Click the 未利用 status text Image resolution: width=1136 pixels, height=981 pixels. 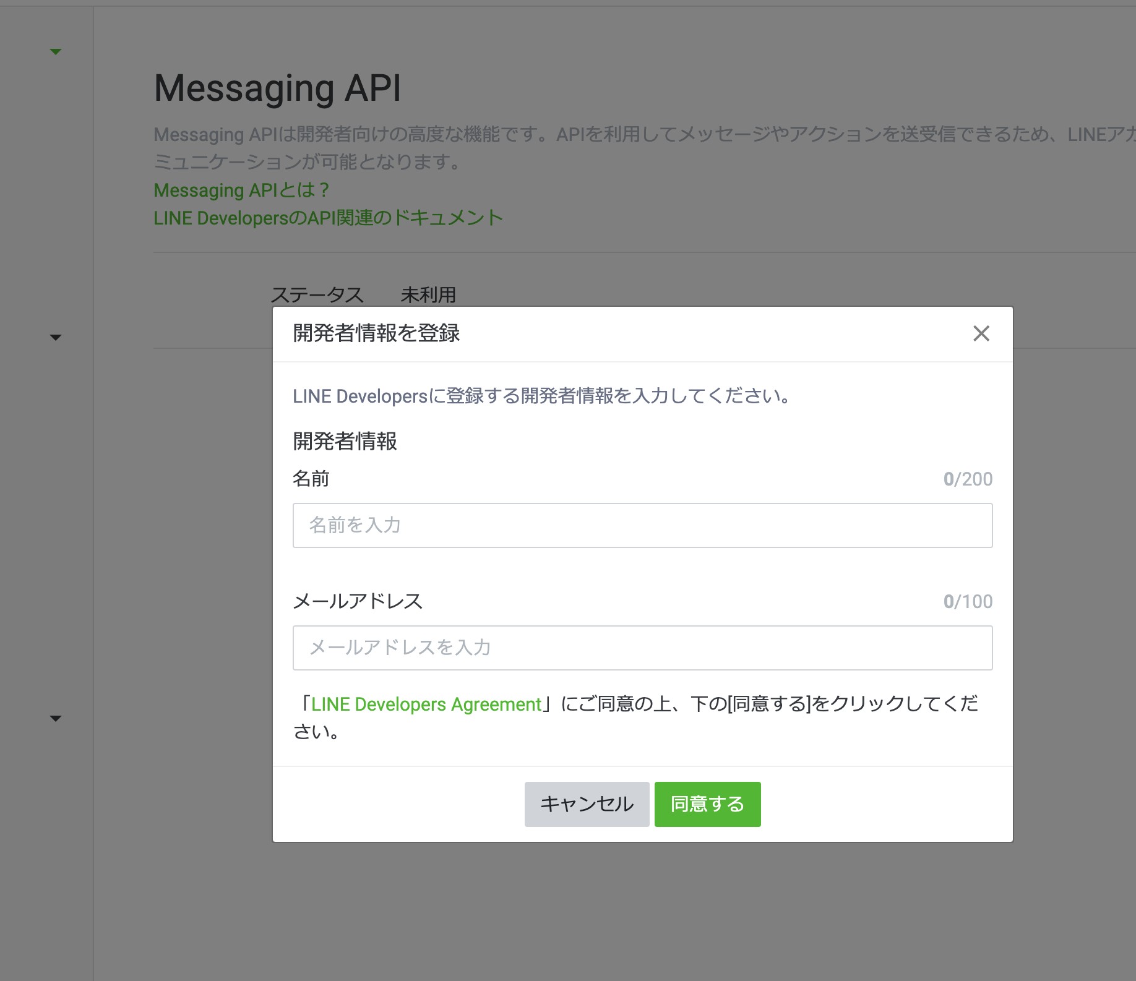[428, 295]
